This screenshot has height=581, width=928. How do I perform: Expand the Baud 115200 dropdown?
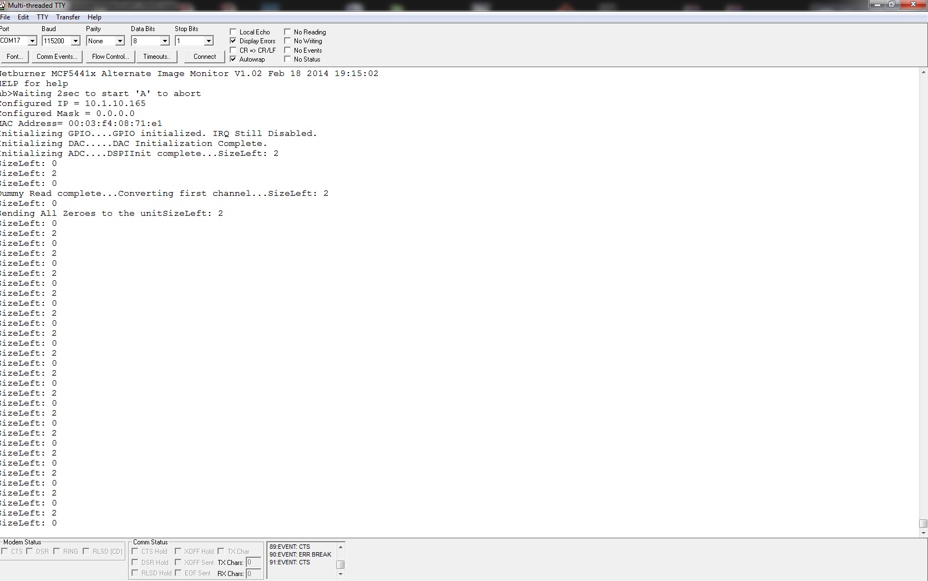coord(76,41)
